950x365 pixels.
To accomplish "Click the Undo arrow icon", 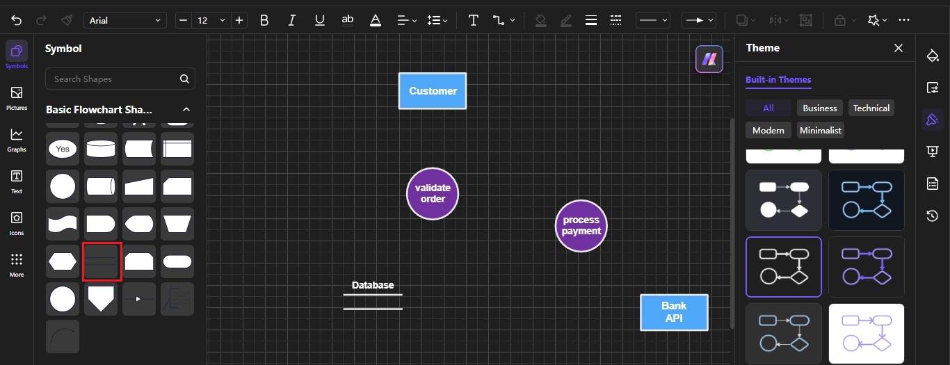I will tap(17, 20).
